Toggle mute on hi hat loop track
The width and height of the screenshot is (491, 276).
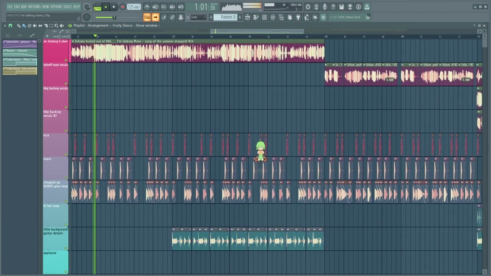point(66,225)
